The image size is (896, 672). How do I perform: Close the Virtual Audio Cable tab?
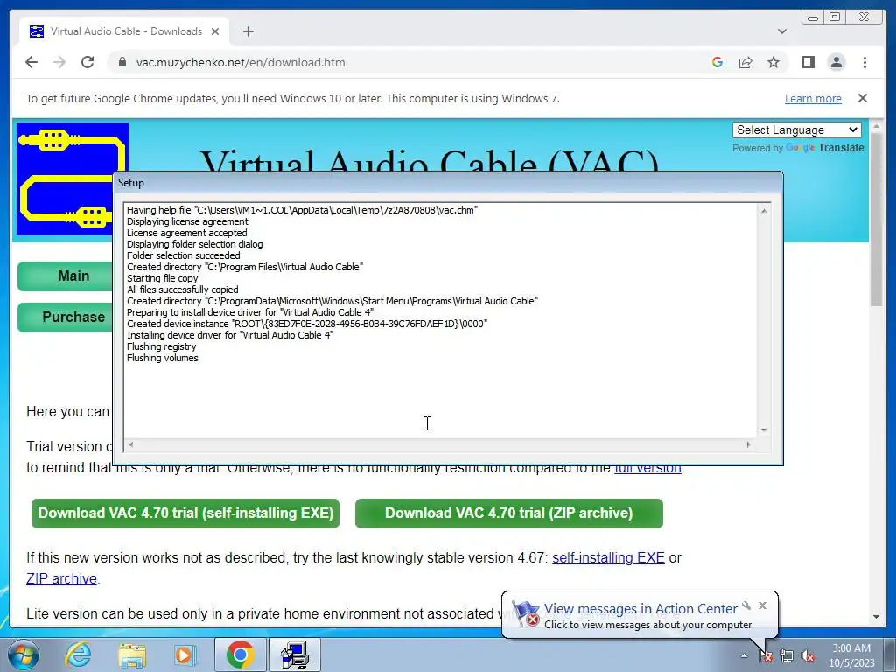tap(215, 31)
